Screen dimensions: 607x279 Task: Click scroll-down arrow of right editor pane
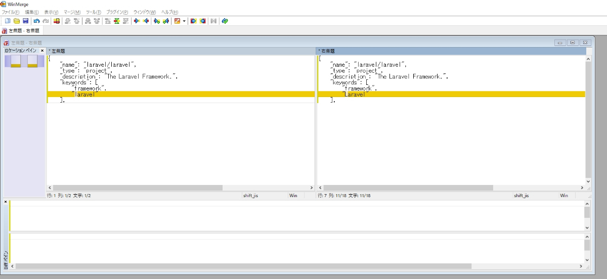tap(588, 181)
